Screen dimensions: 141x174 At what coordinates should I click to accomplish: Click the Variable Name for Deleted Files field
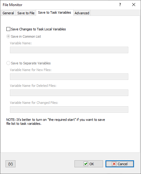[x=69, y=93]
